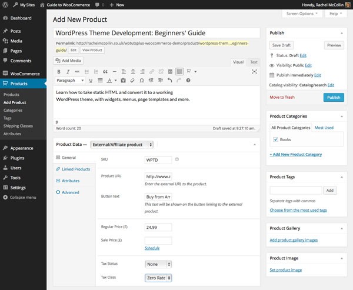
Task: Expand Help panel
Action: [336, 14]
